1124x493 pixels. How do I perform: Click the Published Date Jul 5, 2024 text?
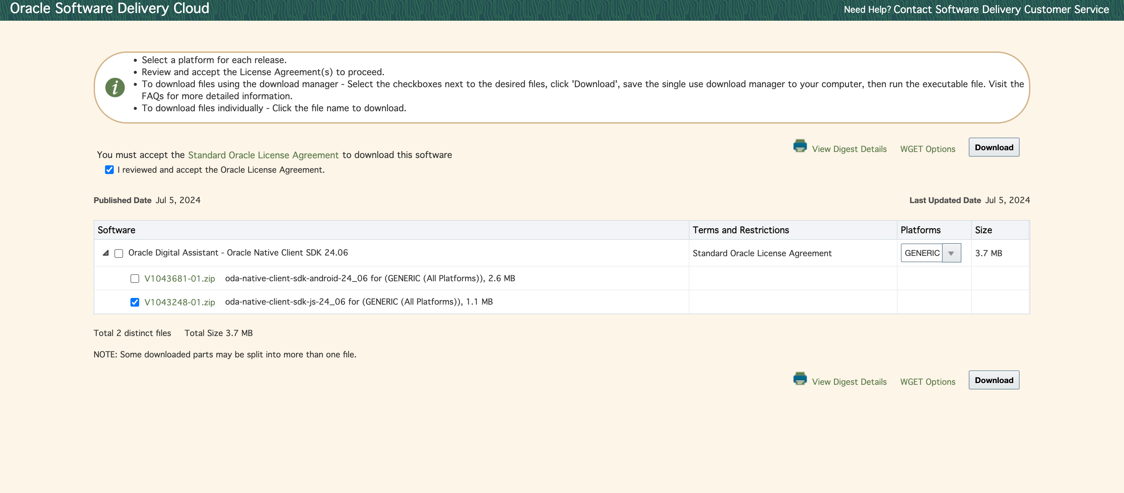pyautogui.click(x=147, y=200)
